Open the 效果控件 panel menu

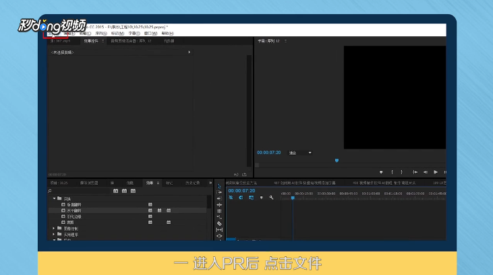(103, 41)
